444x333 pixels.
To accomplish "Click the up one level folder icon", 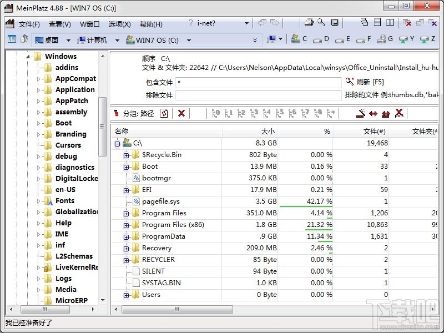I will [x=24, y=39].
